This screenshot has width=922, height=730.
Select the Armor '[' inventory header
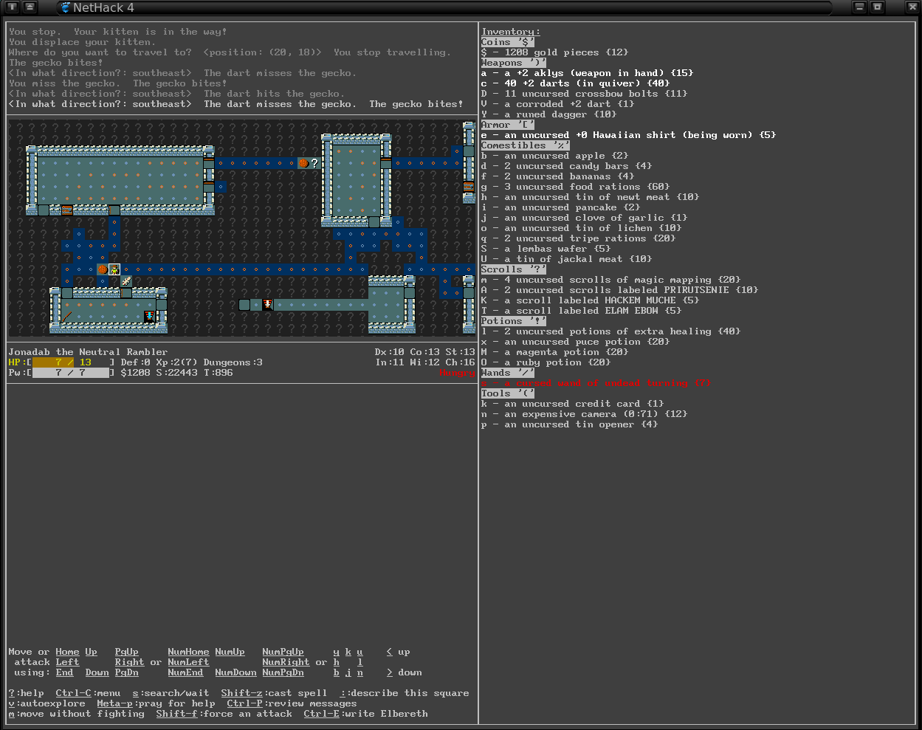point(507,125)
